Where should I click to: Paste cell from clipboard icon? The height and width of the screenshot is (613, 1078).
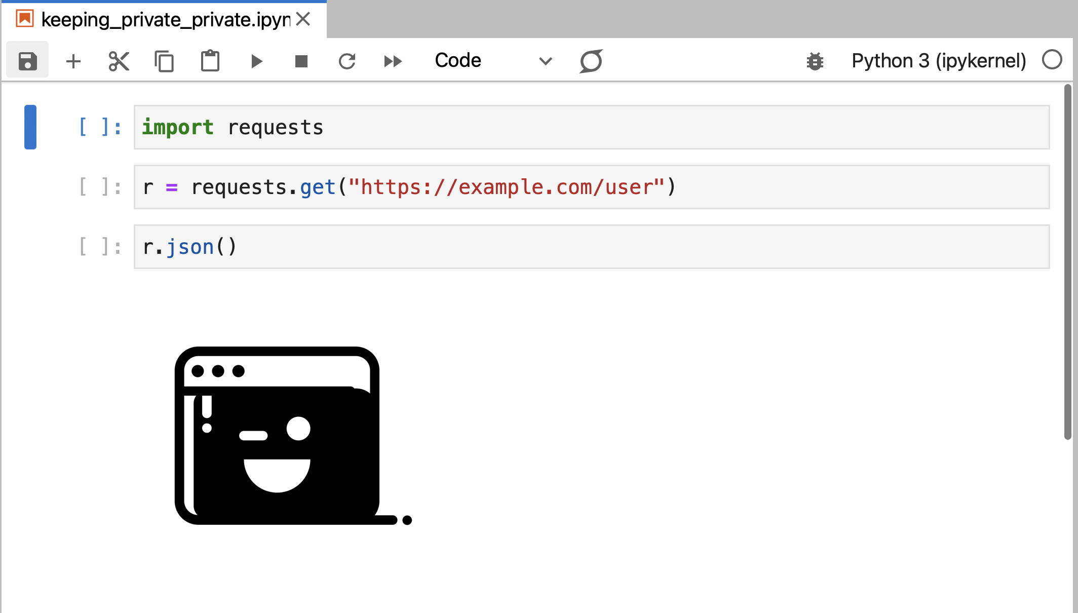[x=210, y=61]
